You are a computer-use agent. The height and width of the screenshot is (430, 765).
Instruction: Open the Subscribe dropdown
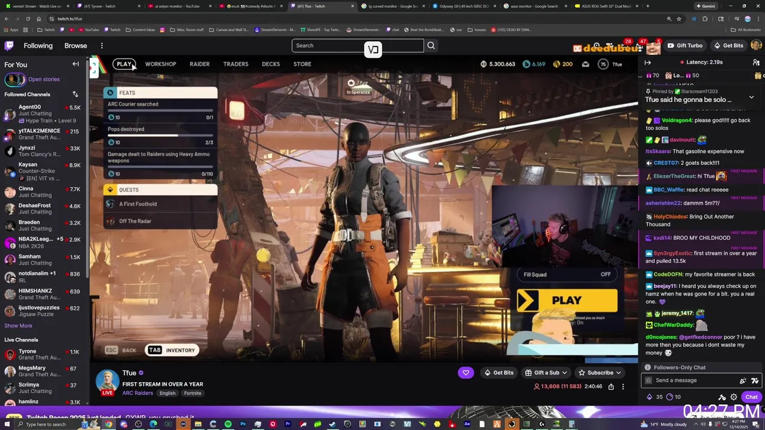pyautogui.click(x=600, y=373)
